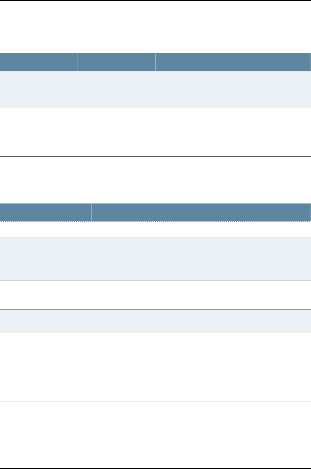Click white row between lower table's shaded rows

click(x=155, y=295)
